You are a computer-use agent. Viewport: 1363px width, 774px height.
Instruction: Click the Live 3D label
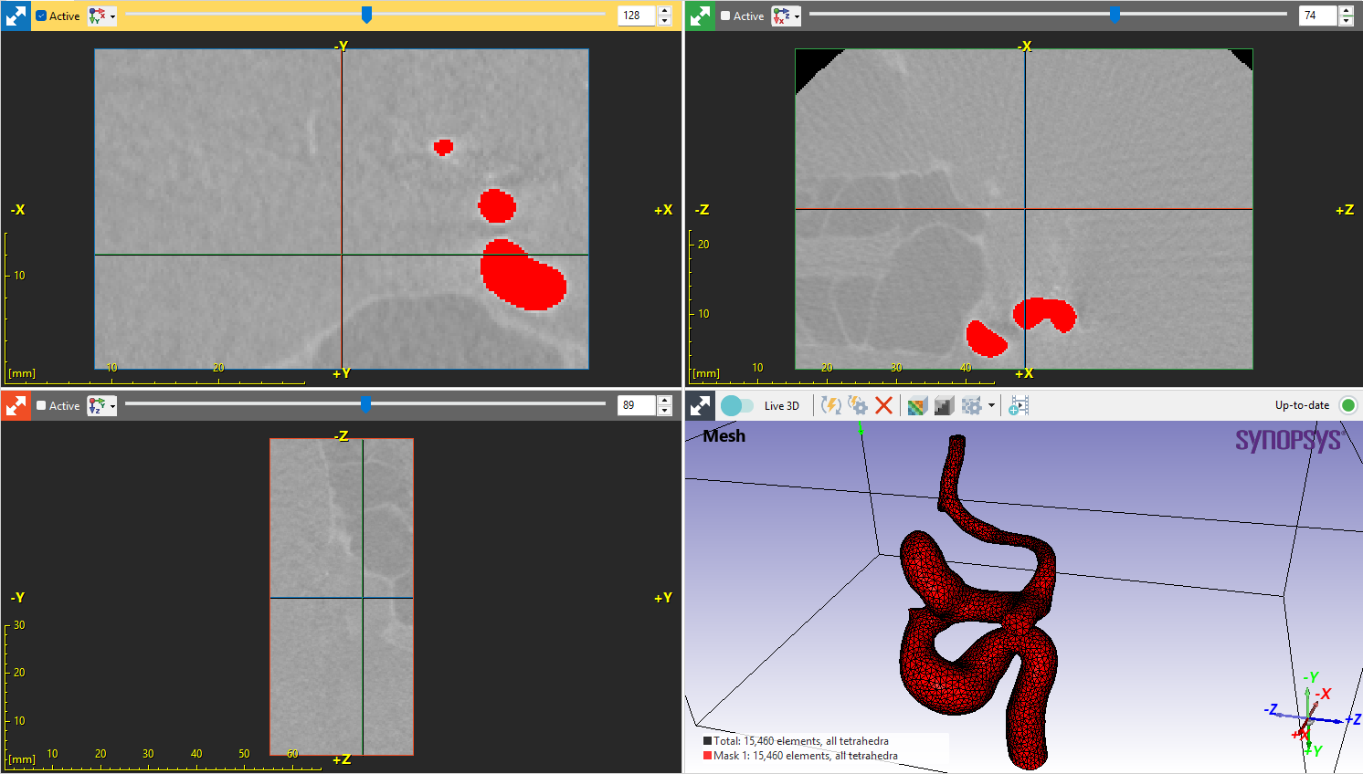pos(781,406)
